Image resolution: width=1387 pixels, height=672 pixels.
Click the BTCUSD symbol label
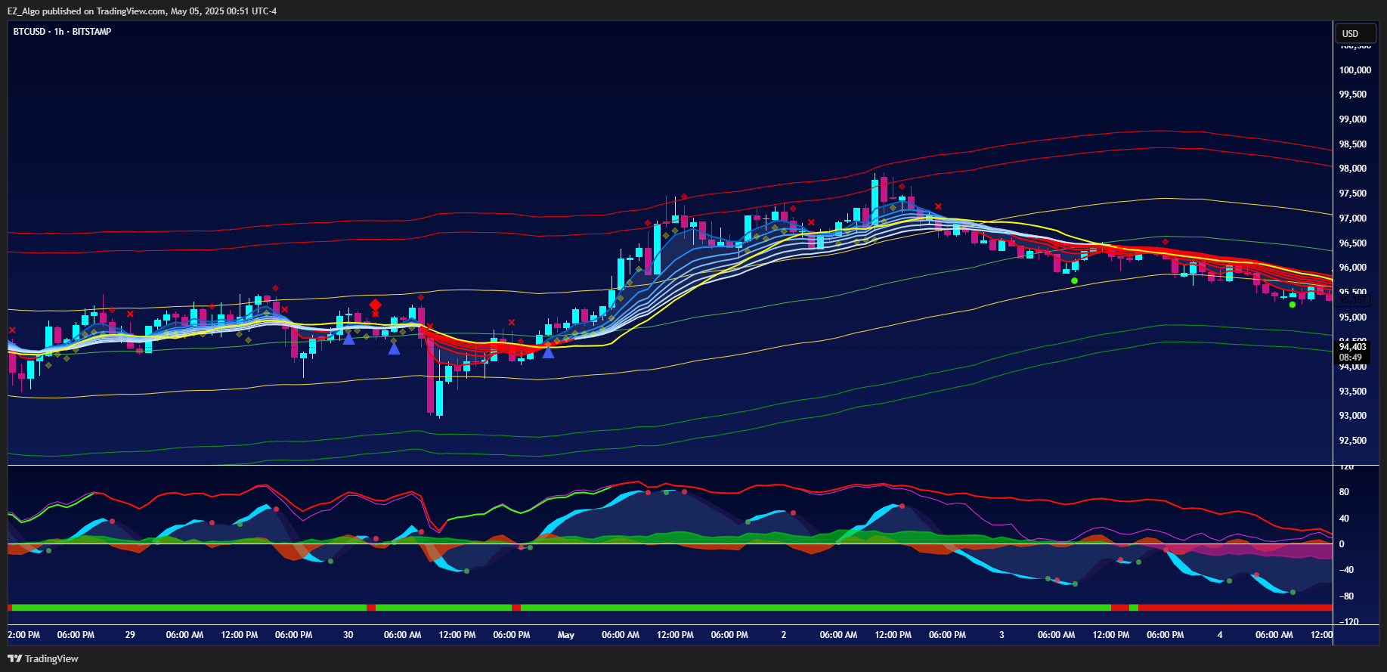(29, 32)
